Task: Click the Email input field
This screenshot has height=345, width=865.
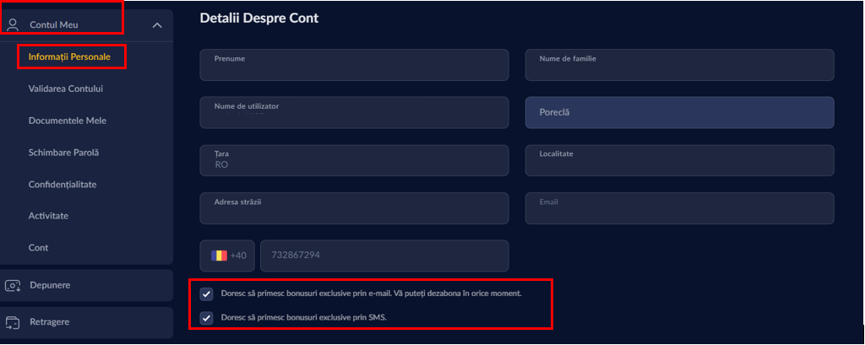Action: tap(679, 208)
